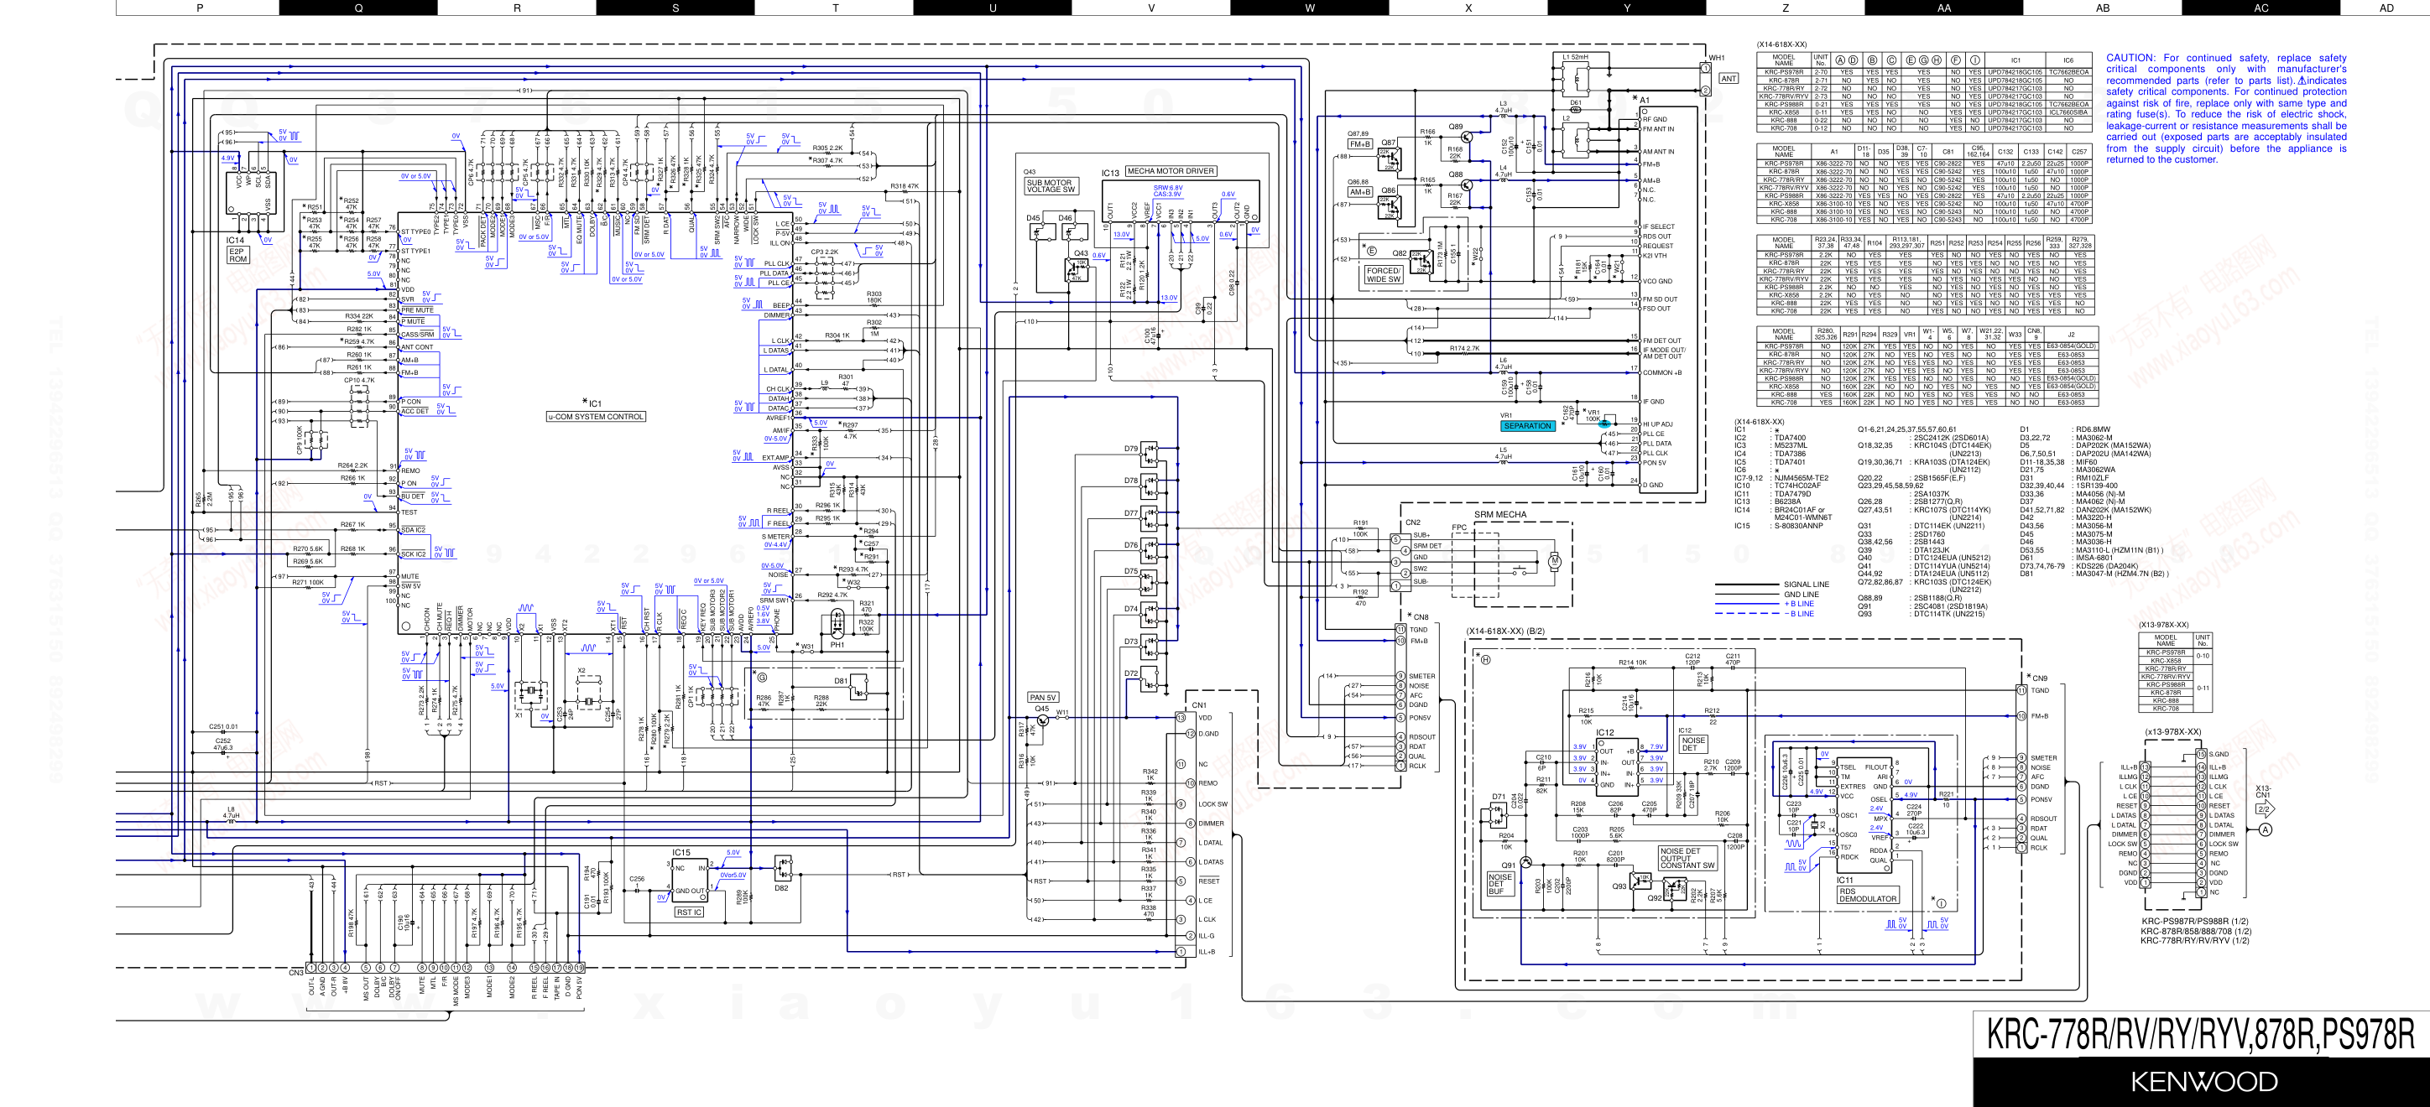Click the CN3 connector label at bottom left
2430x1107 pixels.
296,972
